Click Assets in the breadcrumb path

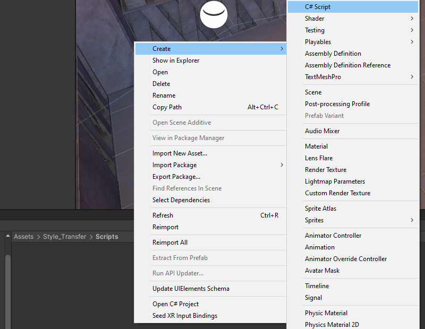[23, 237]
